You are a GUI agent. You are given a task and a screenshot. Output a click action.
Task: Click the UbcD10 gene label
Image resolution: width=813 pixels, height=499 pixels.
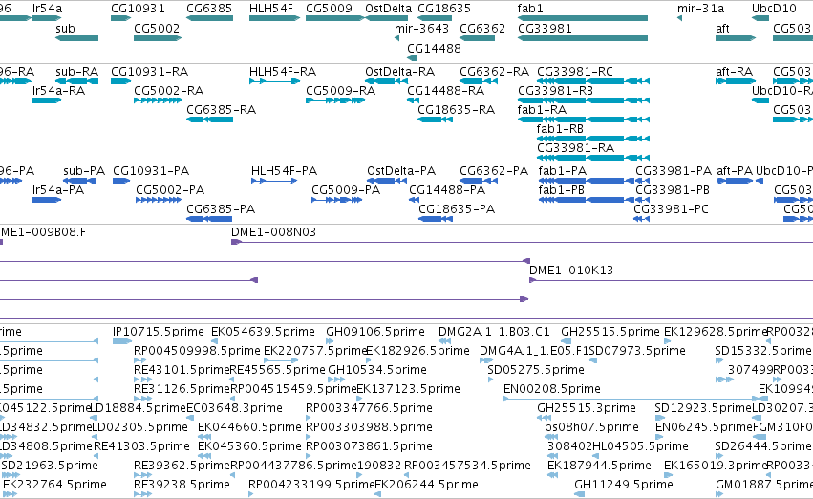[x=774, y=9]
